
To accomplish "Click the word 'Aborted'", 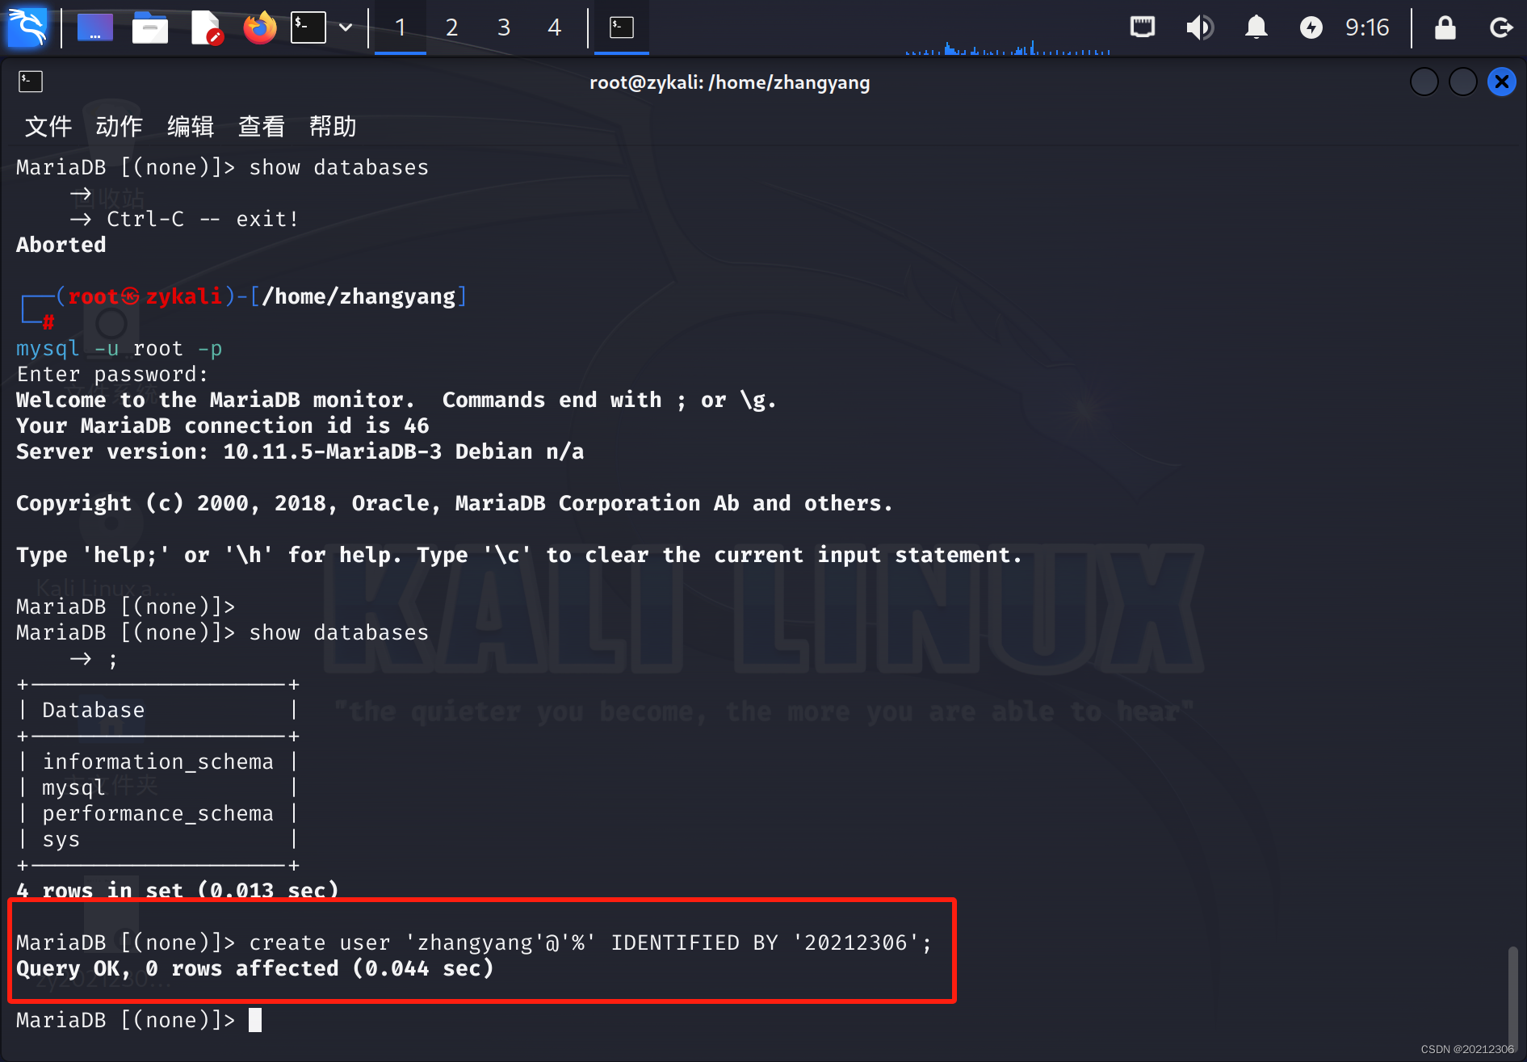I will click(61, 245).
